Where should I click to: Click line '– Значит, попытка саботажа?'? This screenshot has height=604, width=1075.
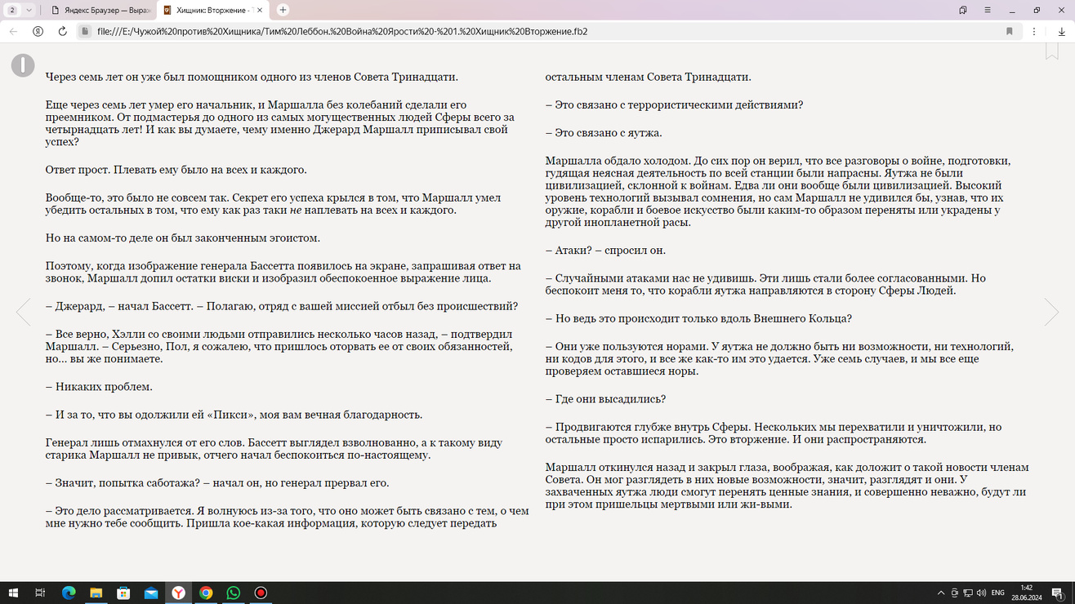[x=217, y=482]
